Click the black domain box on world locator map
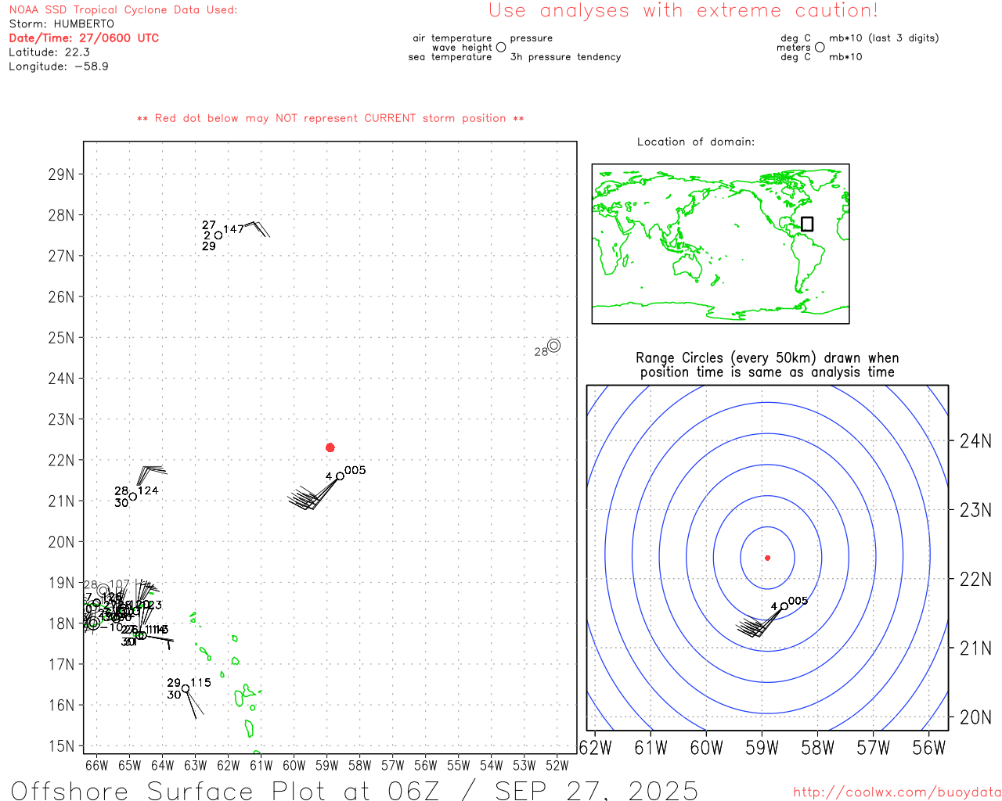 (807, 224)
